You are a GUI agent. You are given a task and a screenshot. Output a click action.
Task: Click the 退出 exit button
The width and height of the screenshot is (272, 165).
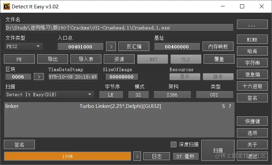(252, 156)
